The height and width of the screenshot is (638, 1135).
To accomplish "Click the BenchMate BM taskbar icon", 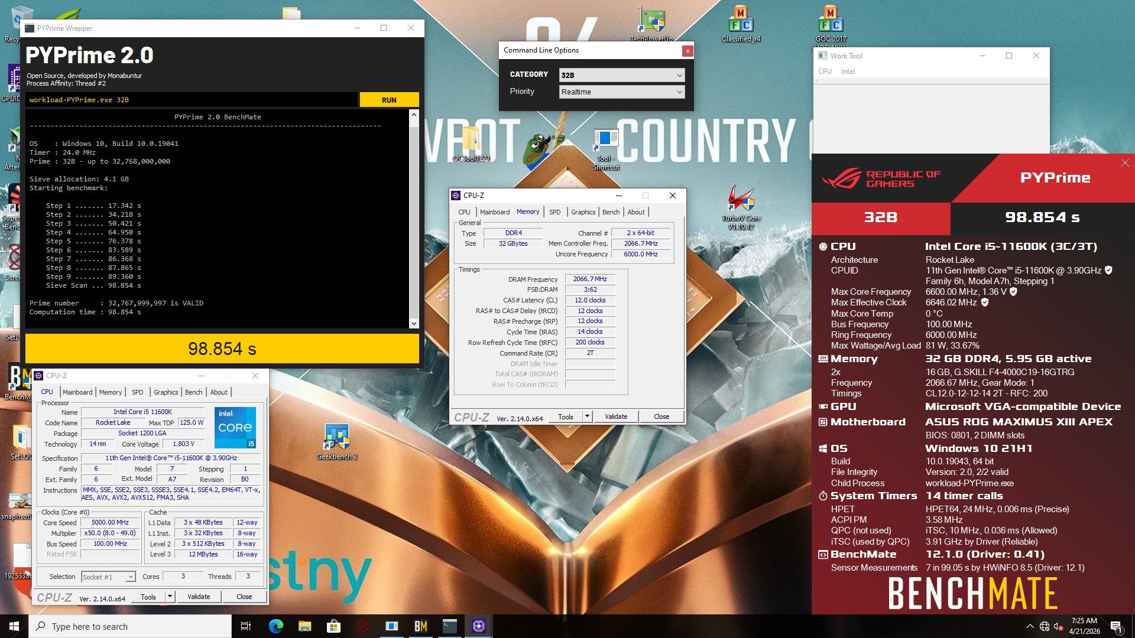I will (x=421, y=626).
